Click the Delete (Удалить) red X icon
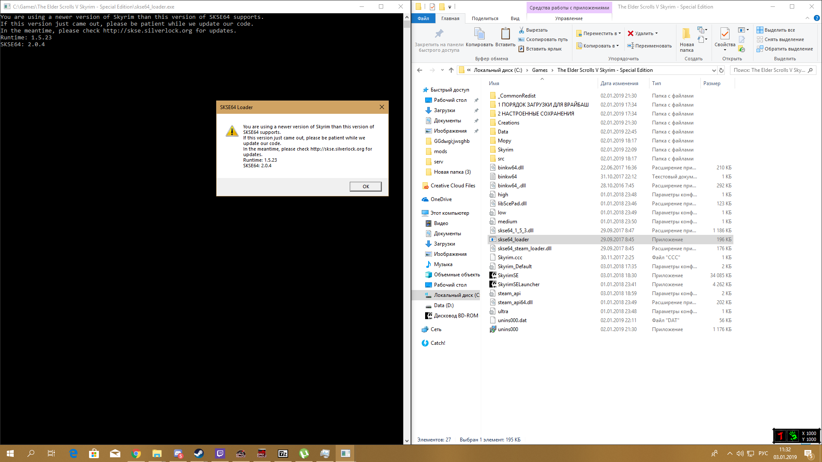Screen dimensions: 822x462 [631, 33]
